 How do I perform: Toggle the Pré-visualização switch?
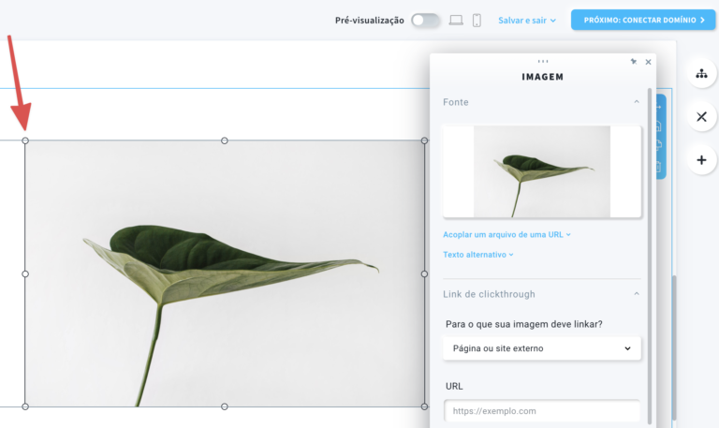pyautogui.click(x=425, y=20)
